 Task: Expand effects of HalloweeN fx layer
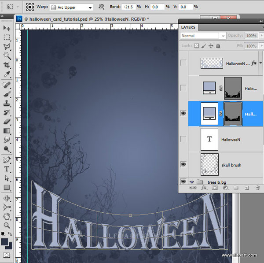tap(260, 63)
